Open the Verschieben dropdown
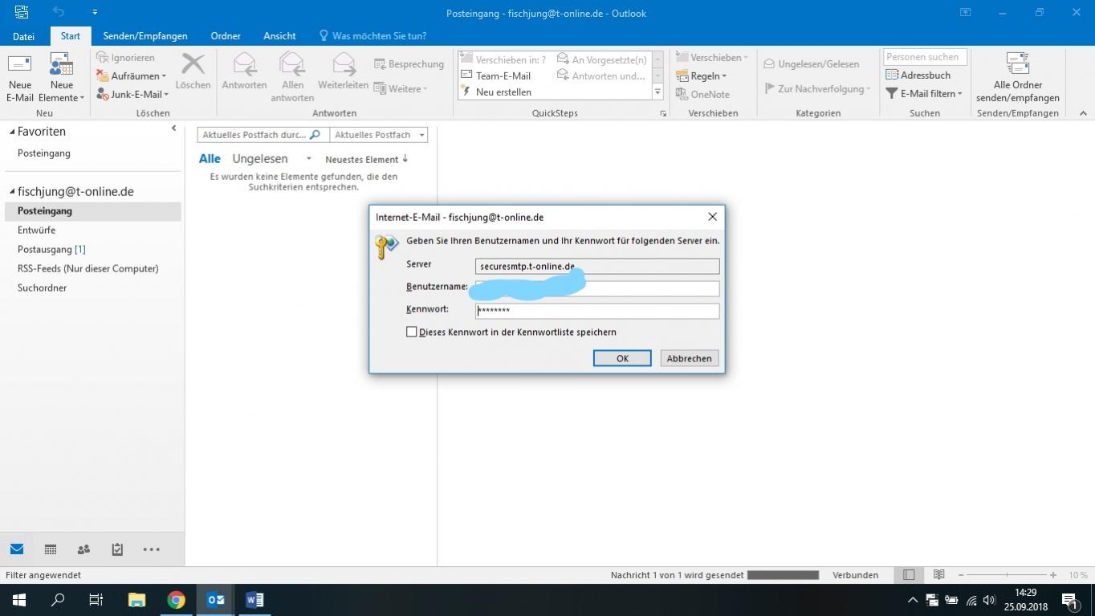Screen dimensions: 1095x616 (712, 58)
